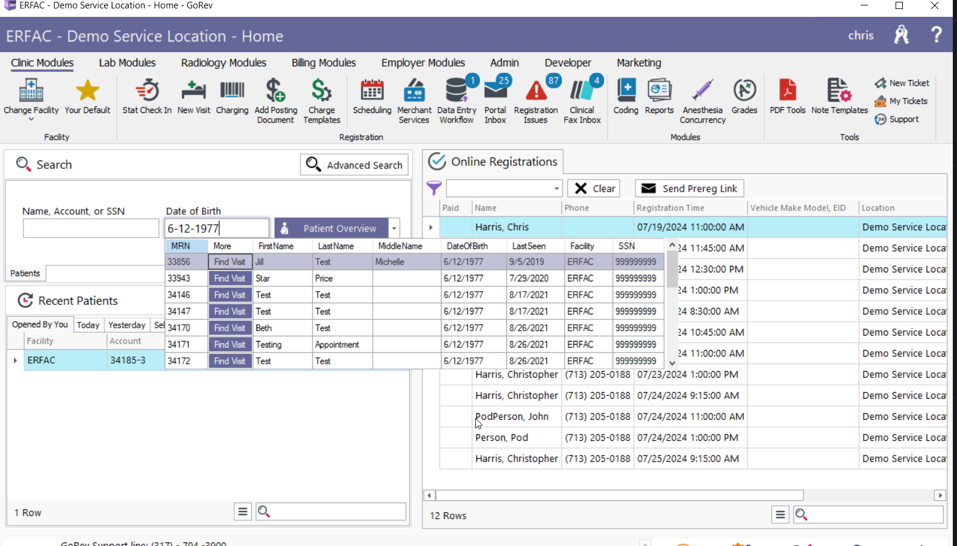Open the Charging barcode module
The width and height of the screenshot is (957, 546).
tap(232, 96)
